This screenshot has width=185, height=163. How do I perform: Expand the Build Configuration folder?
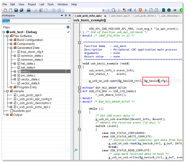tap(11, 40)
